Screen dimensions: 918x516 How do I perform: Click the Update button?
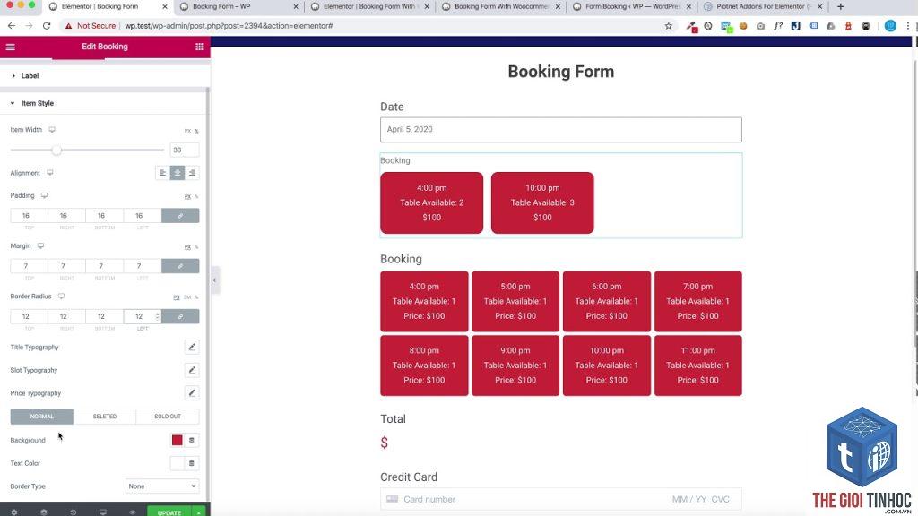169,512
